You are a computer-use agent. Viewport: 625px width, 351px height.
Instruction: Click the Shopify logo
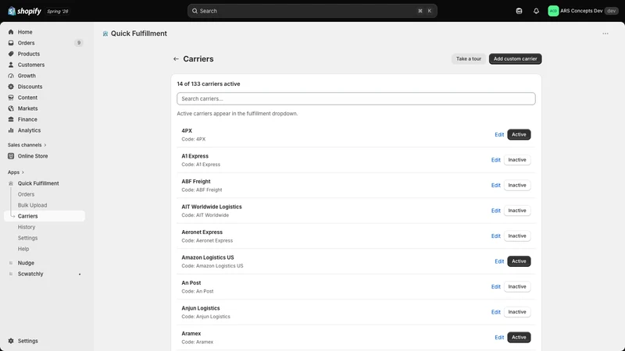tap(24, 11)
